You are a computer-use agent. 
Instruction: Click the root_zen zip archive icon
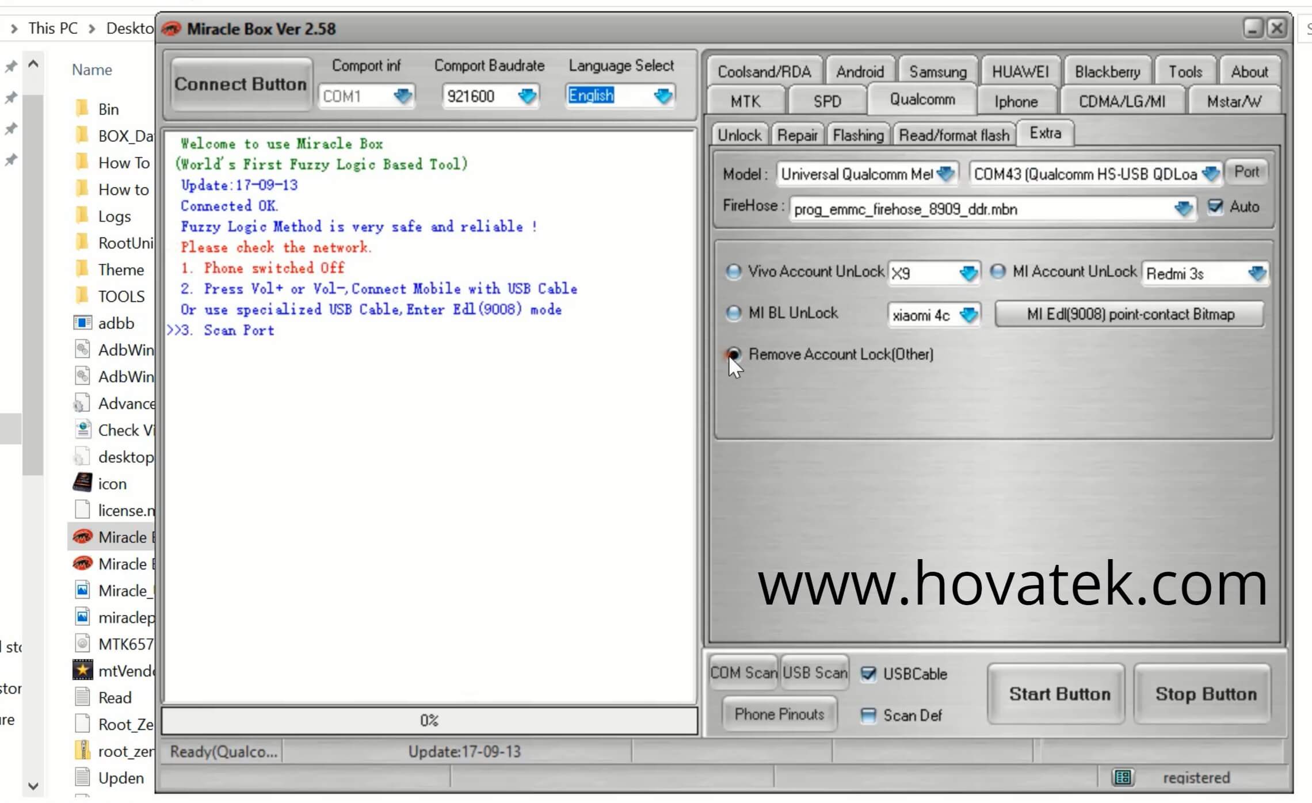coord(83,751)
